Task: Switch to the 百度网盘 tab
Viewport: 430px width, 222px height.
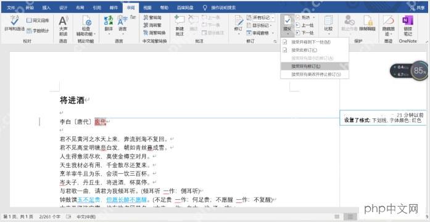Action: (x=184, y=7)
